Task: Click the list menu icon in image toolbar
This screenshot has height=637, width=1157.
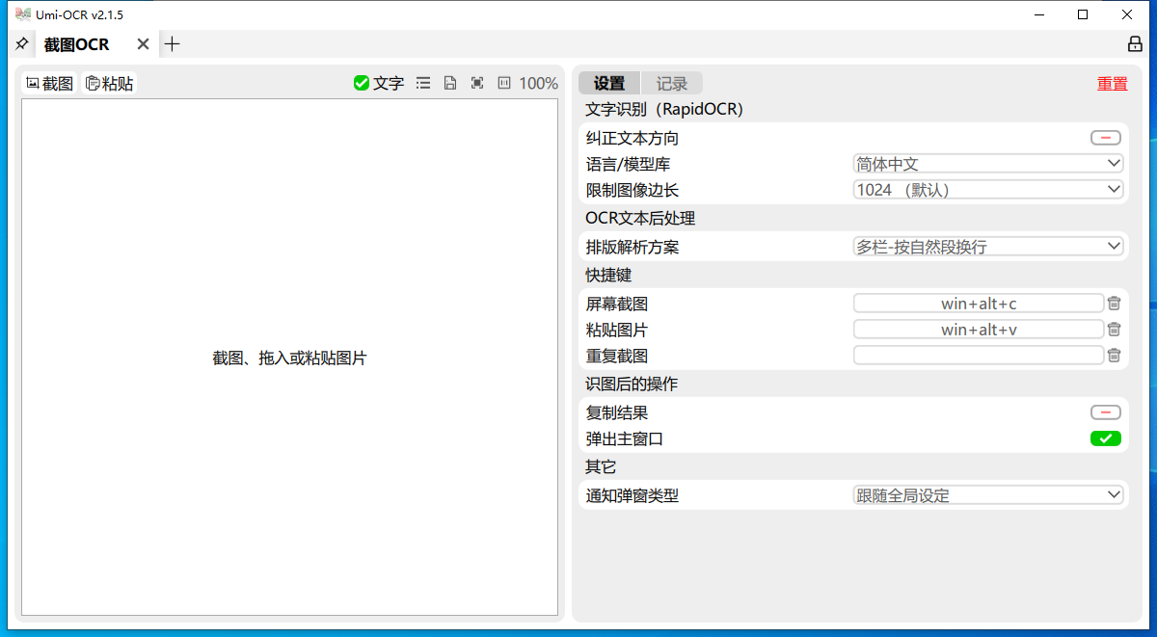Action: pyautogui.click(x=423, y=84)
